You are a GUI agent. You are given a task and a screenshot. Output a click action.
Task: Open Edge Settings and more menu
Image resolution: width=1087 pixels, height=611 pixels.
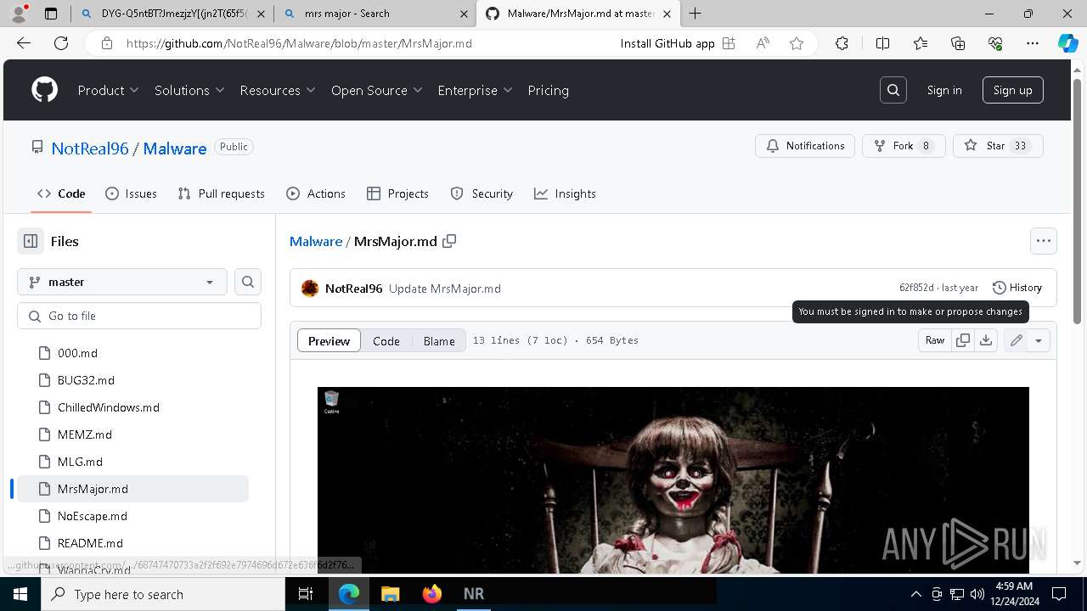coord(1033,43)
